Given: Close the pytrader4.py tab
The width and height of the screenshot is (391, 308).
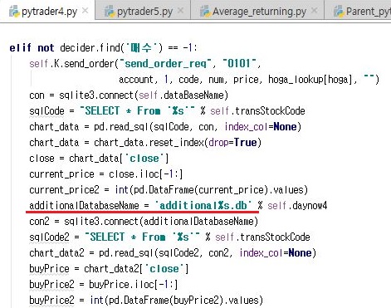Looking at the screenshot, I should coord(85,11).
